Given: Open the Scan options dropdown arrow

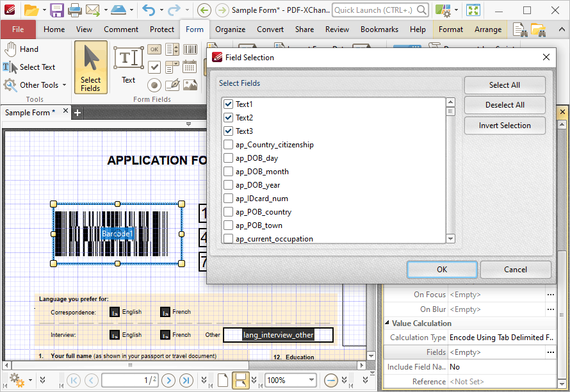Looking at the screenshot, I should [131, 10].
